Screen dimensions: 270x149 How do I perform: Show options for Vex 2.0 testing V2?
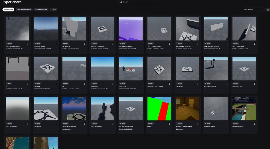click(x=170, y=44)
